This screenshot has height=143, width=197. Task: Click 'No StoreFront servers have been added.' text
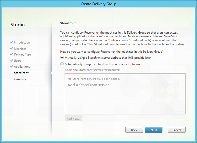click(x=94, y=79)
